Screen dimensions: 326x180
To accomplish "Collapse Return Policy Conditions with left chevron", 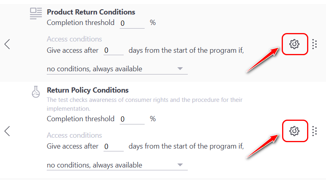I will tap(7, 131).
